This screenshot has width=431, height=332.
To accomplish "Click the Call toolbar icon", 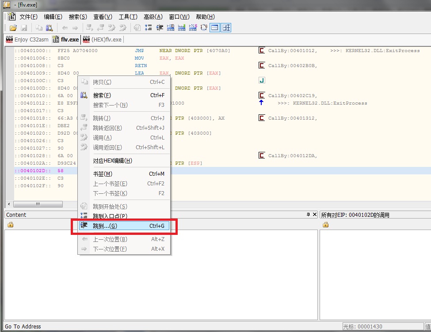I will [x=111, y=28].
